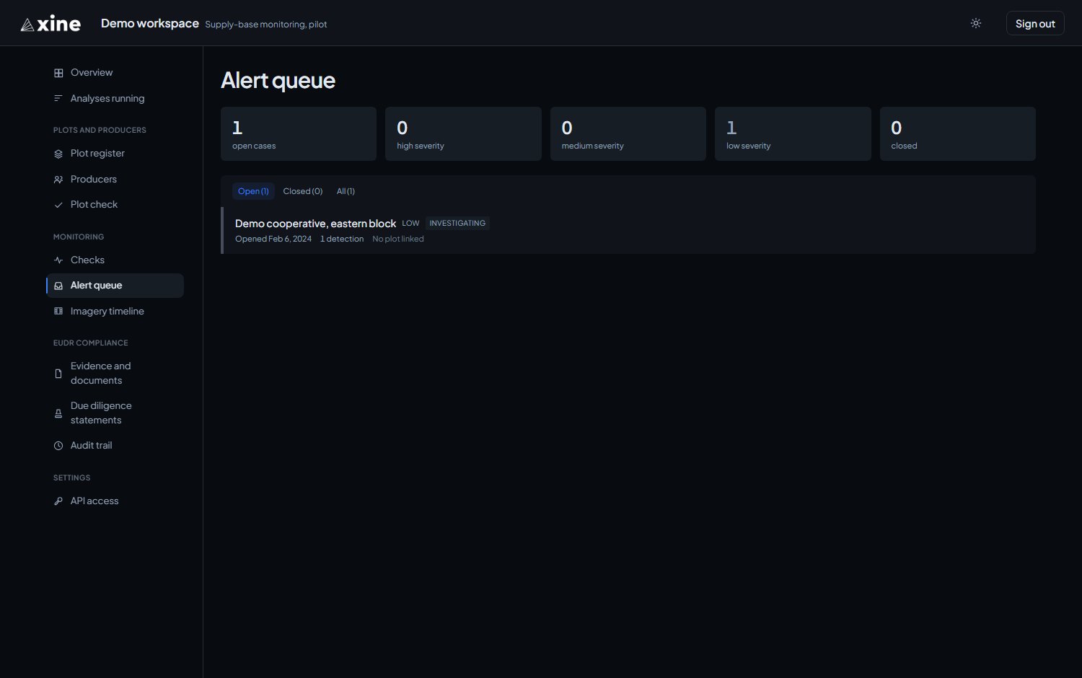Click the 'Opened Feb 6, 2024' text

click(x=273, y=239)
